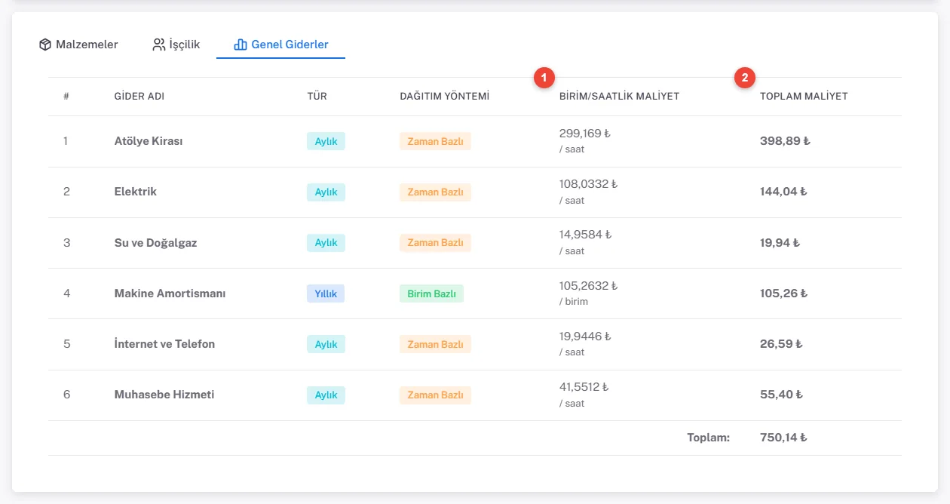Click Zaman Bazlı tag for Atölye Kirası
950x504 pixels.
435,141
